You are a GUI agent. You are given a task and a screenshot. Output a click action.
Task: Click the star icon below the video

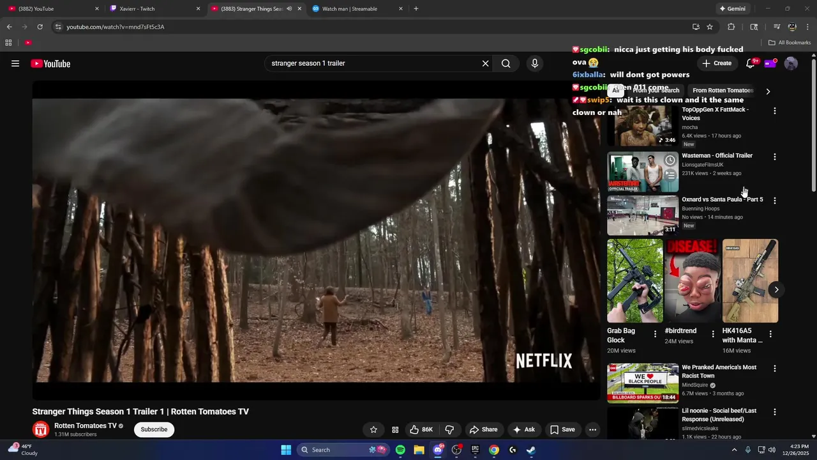pyautogui.click(x=373, y=429)
